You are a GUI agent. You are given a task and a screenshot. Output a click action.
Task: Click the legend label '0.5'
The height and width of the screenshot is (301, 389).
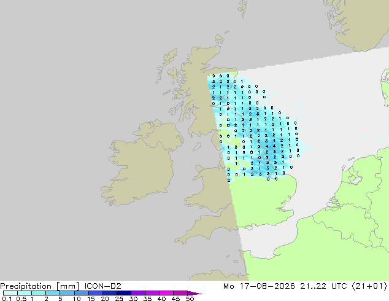pyautogui.click(x=21, y=299)
